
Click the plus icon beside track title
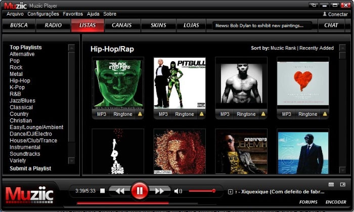point(231,192)
